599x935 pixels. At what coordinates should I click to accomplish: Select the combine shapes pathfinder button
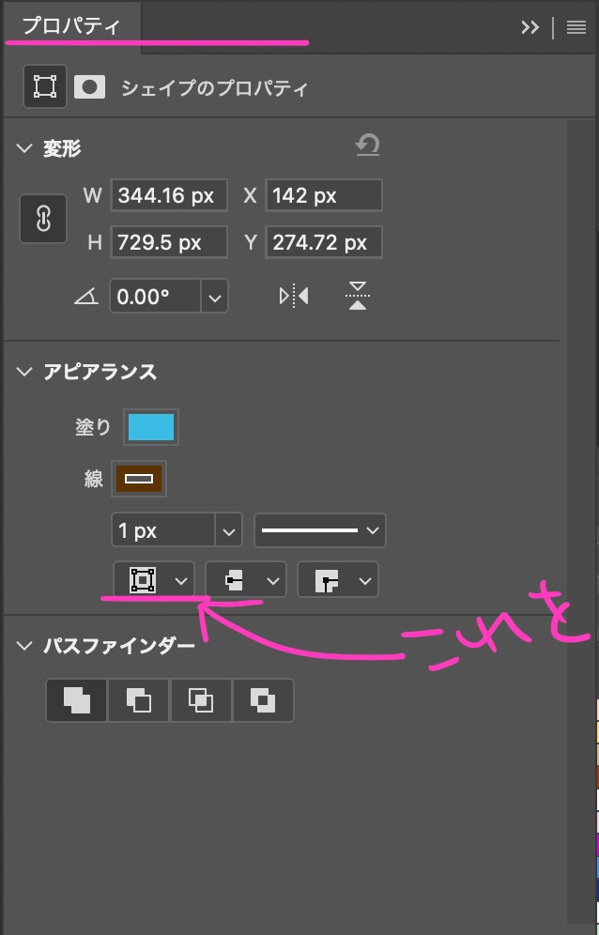coord(76,700)
